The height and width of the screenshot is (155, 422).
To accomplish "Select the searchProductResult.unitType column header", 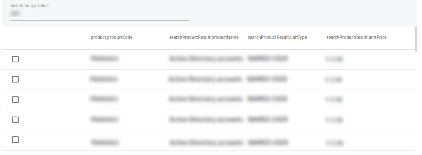I will tap(277, 37).
